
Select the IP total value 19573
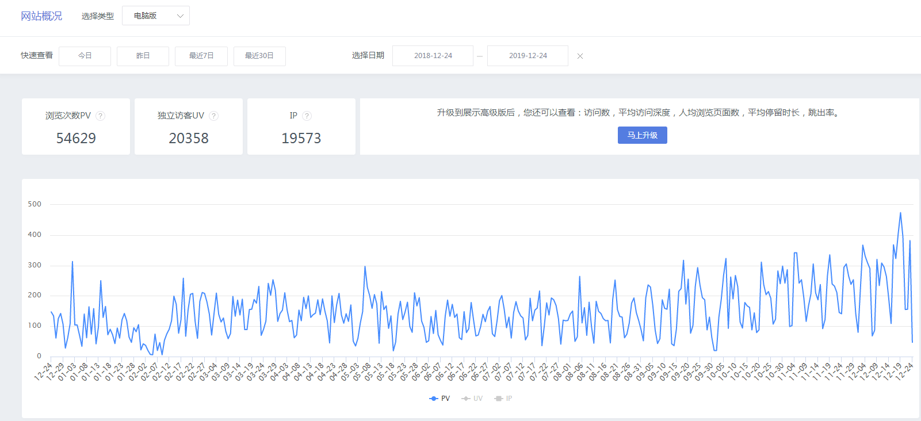(x=301, y=138)
